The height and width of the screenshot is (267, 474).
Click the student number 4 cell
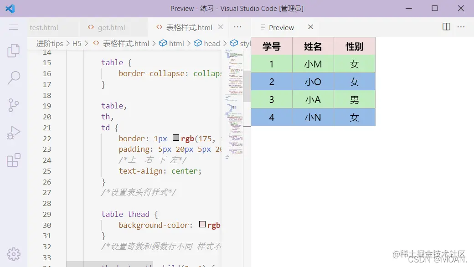tap(272, 117)
